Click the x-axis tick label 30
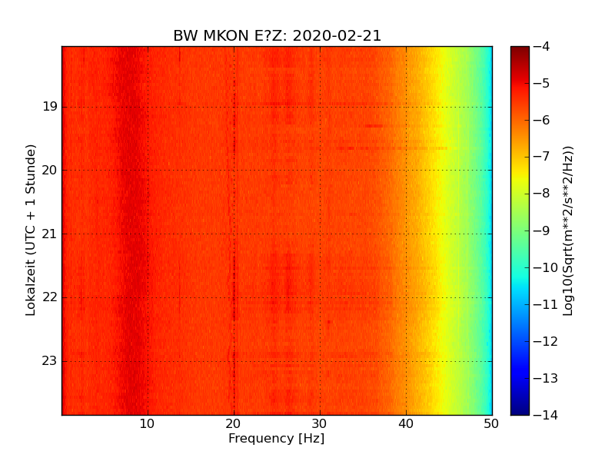Screen dimensions: 615x461 click(x=319, y=424)
